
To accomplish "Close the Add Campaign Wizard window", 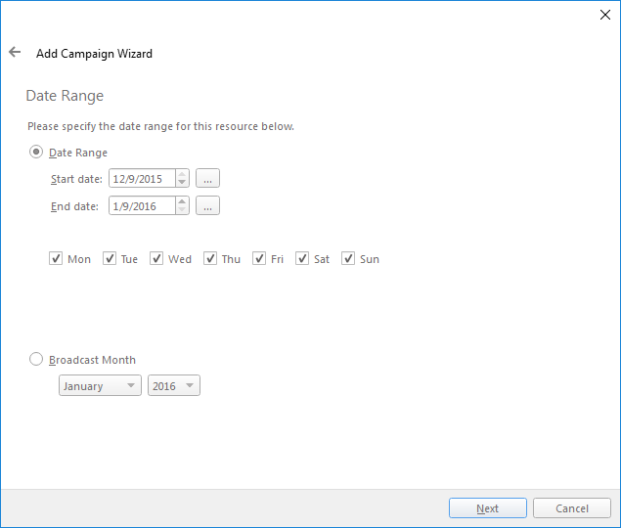I will click(x=603, y=15).
